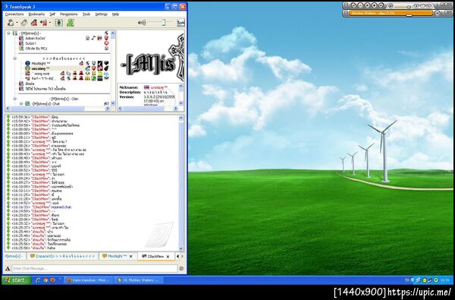The image size is (455, 300).
Task: Select the ON Air By MCz channel
Action: pyautogui.click(x=36, y=49)
